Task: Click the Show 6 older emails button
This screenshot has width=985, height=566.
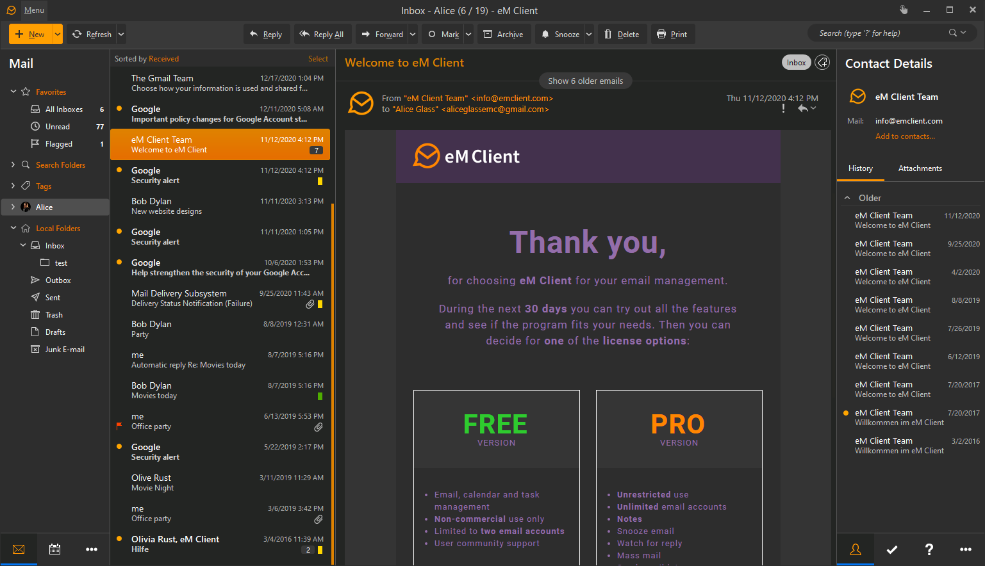Action: [x=585, y=81]
